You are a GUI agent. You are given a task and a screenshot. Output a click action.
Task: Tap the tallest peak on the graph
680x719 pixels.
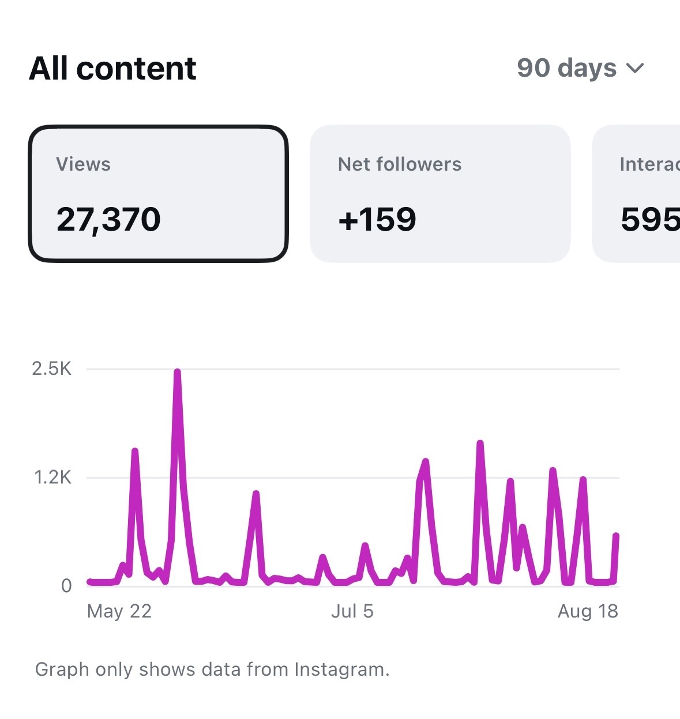pos(177,372)
